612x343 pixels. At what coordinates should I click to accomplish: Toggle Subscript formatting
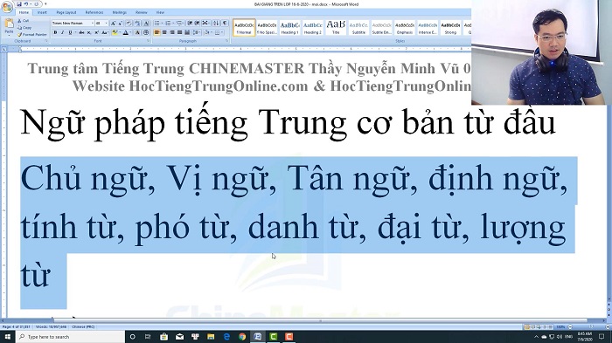[x=89, y=32]
